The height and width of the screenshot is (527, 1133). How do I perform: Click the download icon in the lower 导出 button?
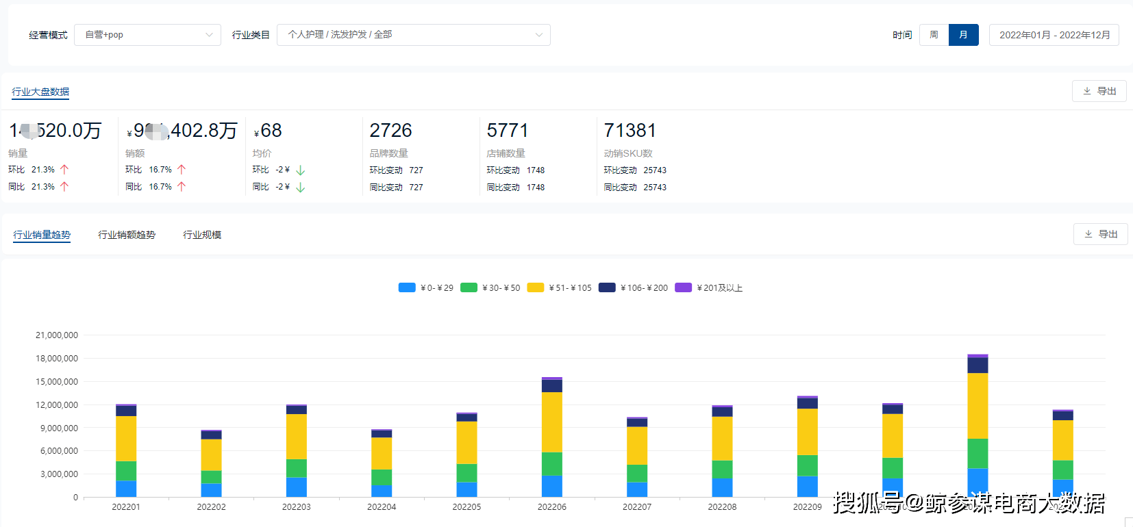(x=1088, y=234)
